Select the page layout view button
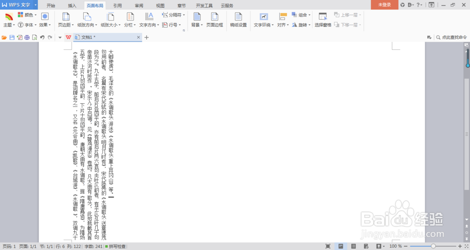470x250 pixels. click(x=341, y=246)
